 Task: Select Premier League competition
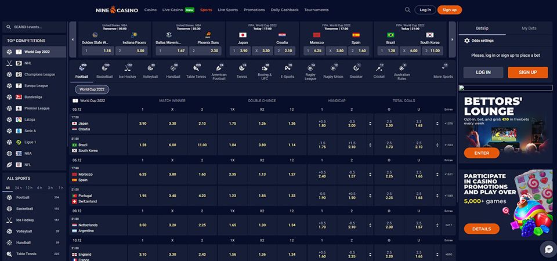click(x=34, y=108)
